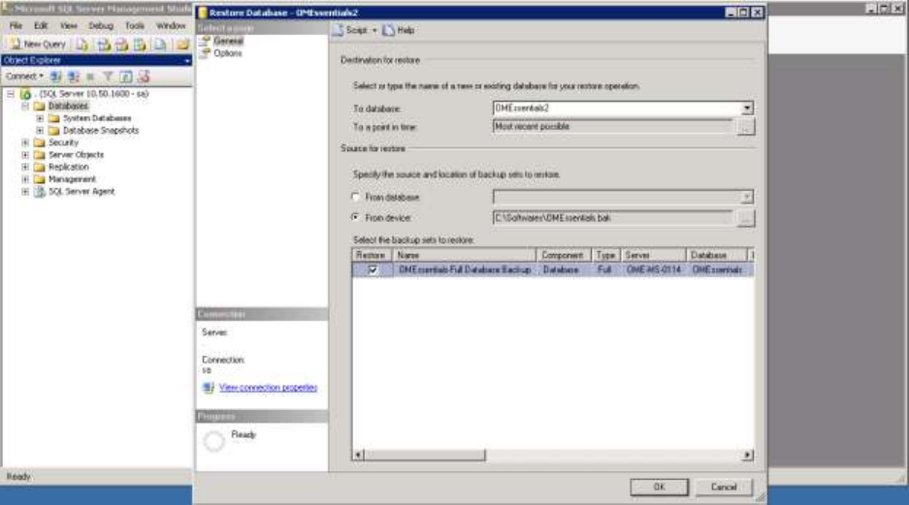
Task: Select the From device radio button
Action: click(x=355, y=217)
